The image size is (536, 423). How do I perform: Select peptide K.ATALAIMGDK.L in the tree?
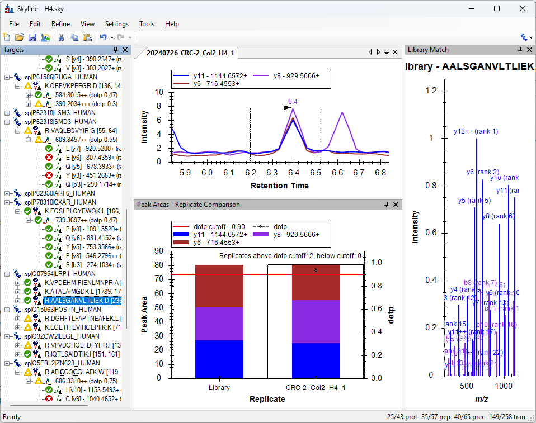(68, 292)
